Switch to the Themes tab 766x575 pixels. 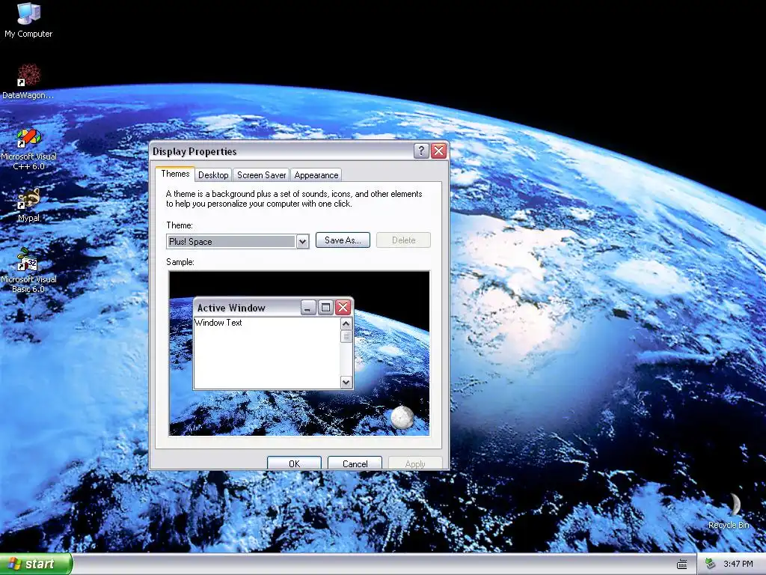175,174
